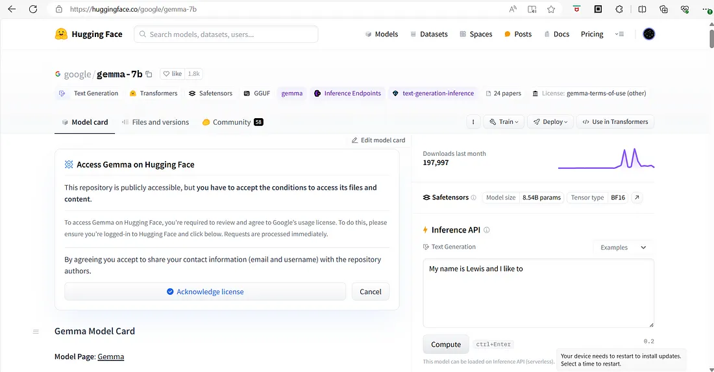Click the Cancel button

pyautogui.click(x=370, y=292)
